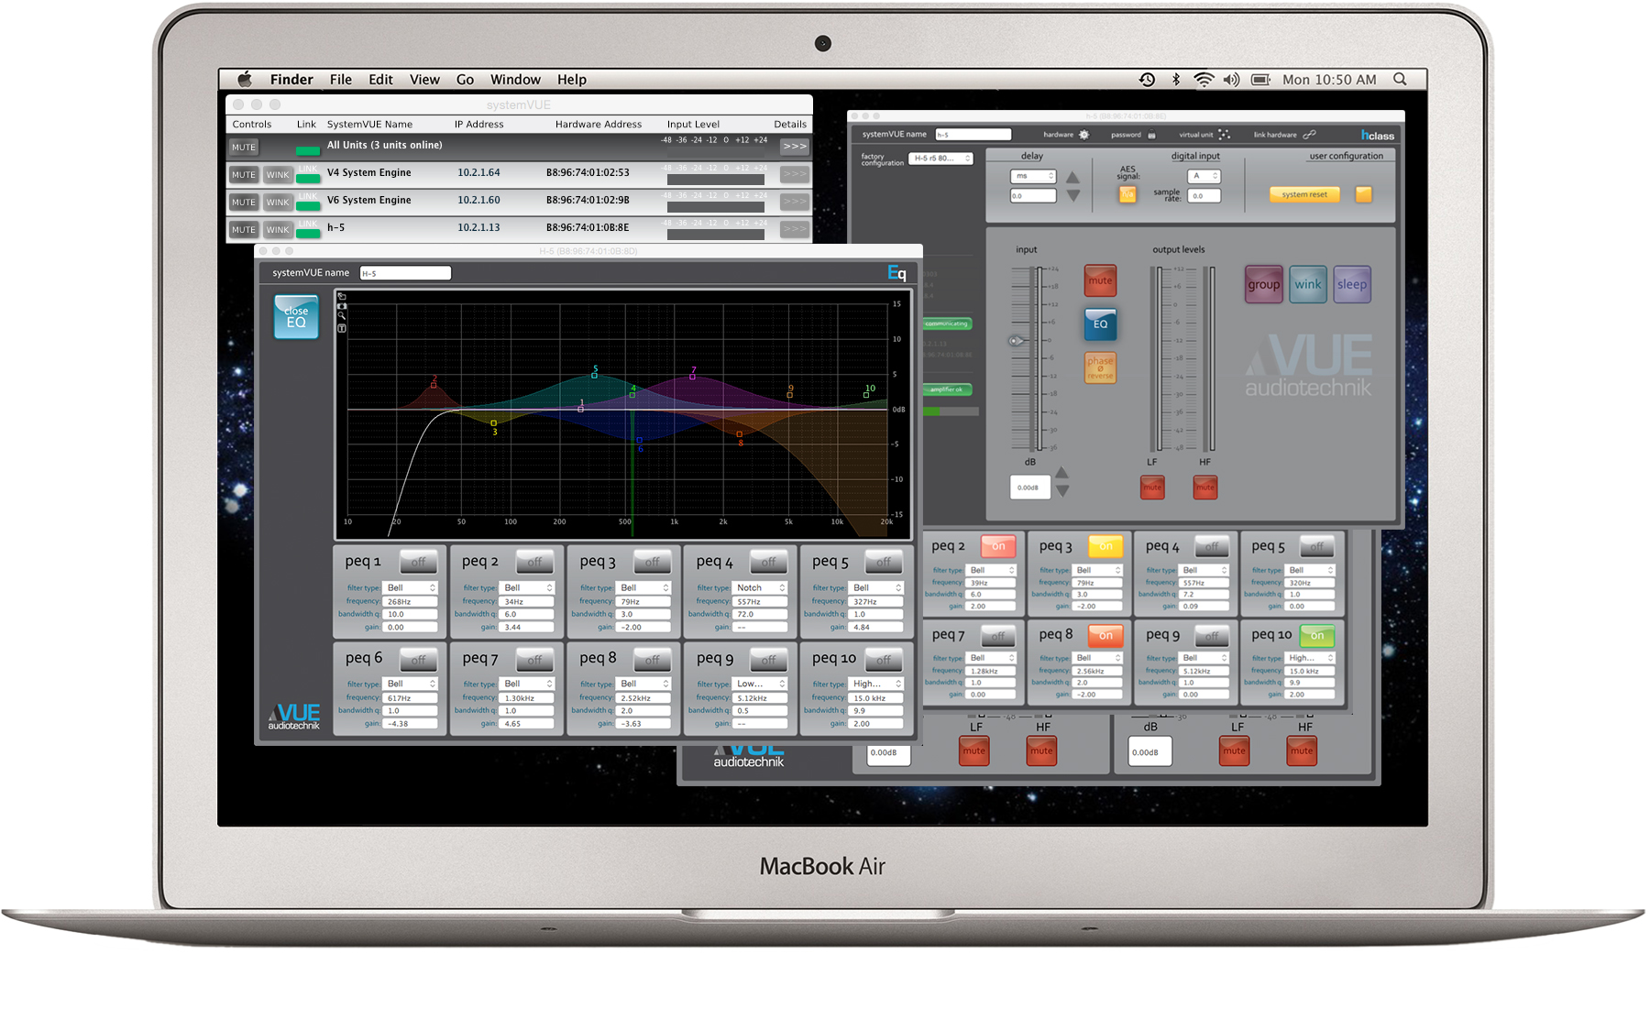Click peq 1 frequency field 268Hz
Image resolution: width=1650 pixels, height=1019 pixels.
tap(410, 601)
